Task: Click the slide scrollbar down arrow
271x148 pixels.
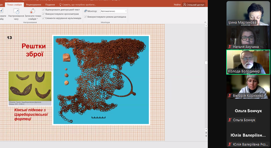Action: [206, 129]
